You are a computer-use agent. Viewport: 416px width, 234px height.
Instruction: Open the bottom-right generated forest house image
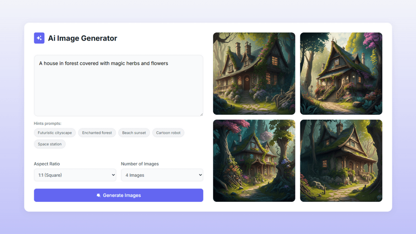pyautogui.click(x=341, y=161)
